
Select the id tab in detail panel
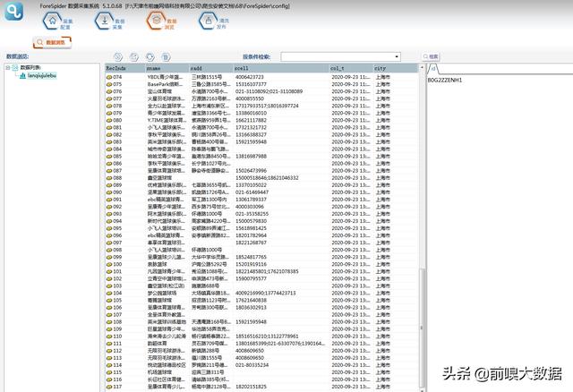432,69
